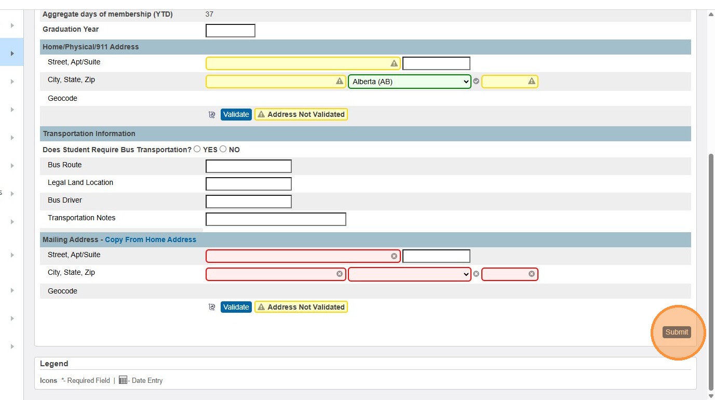Click the Legend heading
715x400 pixels.
click(x=54, y=364)
